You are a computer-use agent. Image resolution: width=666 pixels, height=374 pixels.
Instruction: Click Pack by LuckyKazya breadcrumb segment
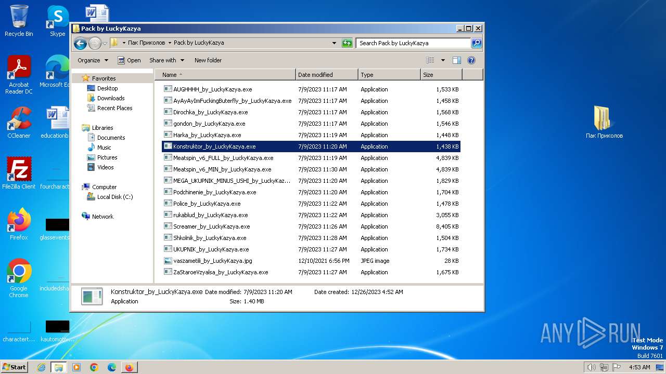(199, 43)
